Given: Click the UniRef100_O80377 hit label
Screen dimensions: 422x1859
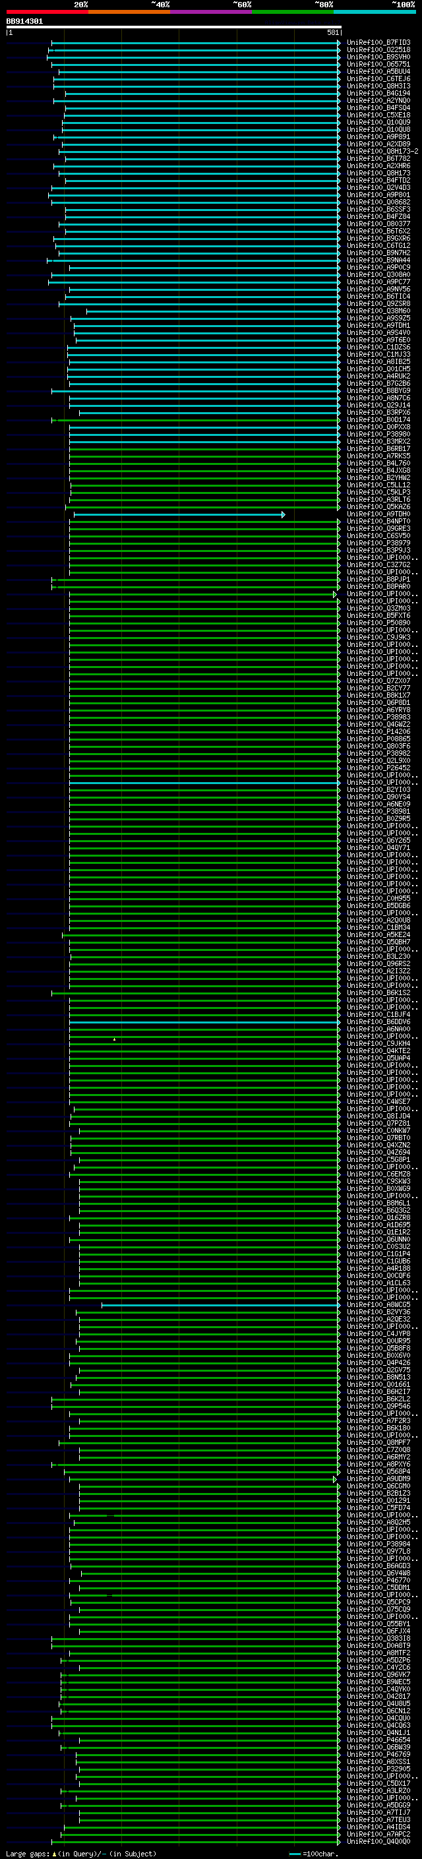Looking at the screenshot, I should point(378,224).
